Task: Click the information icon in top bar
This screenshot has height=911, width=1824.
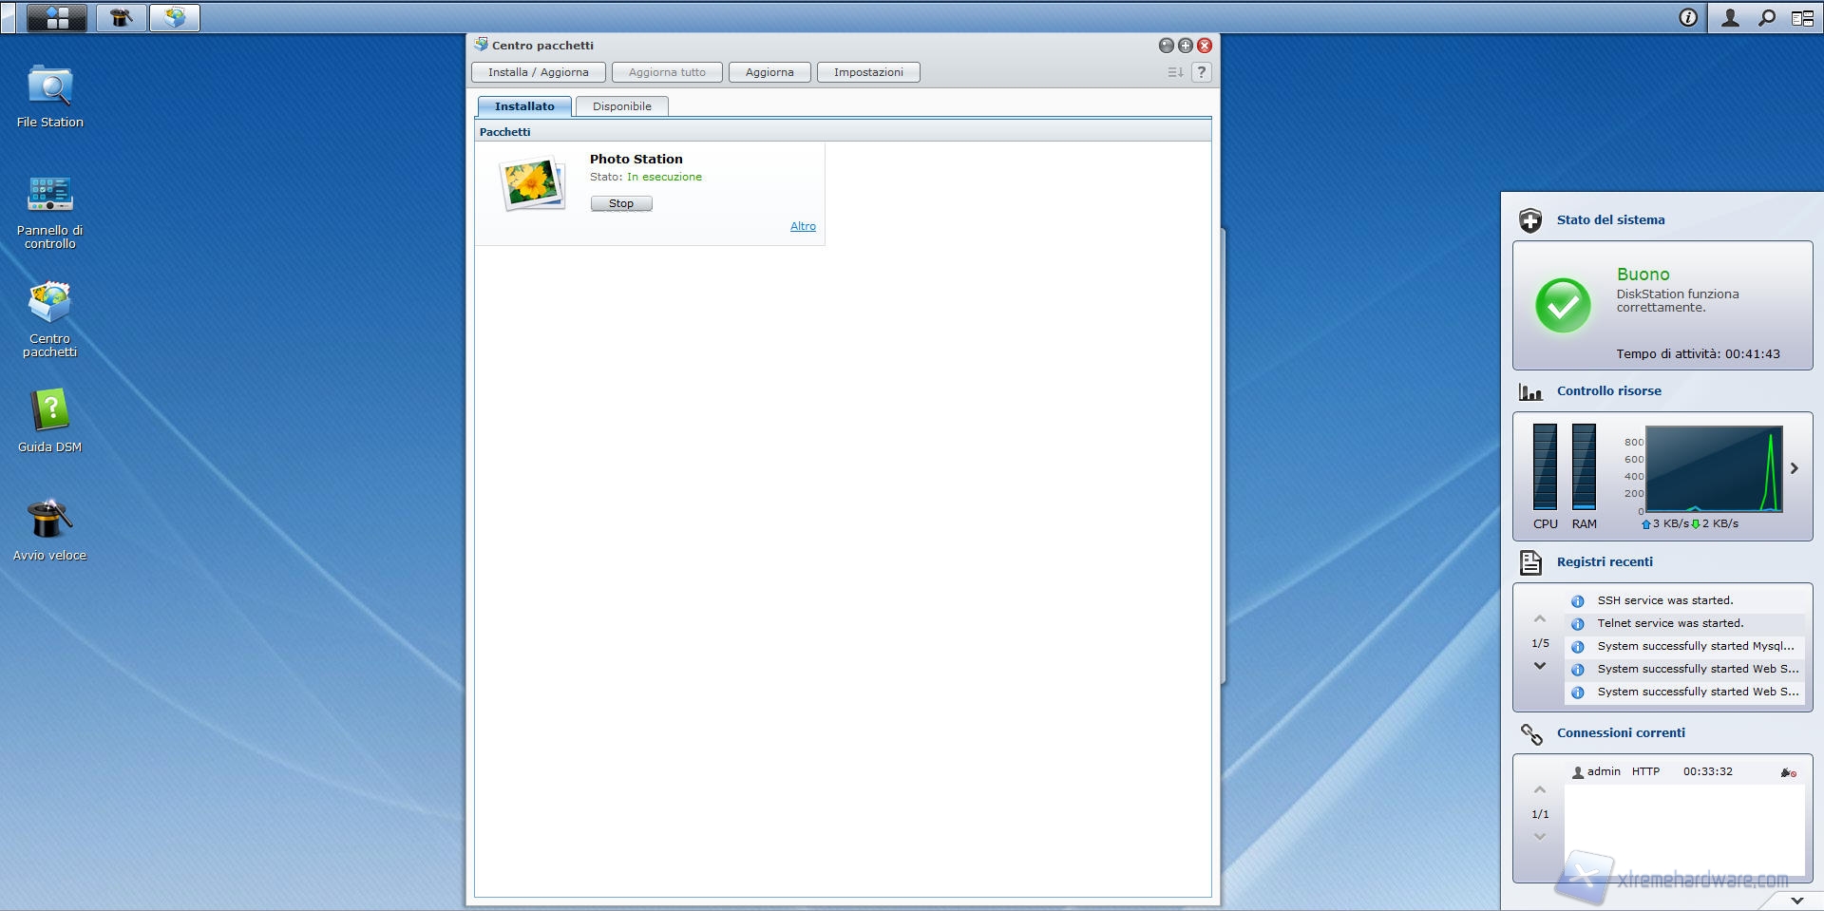Action: [x=1688, y=17]
